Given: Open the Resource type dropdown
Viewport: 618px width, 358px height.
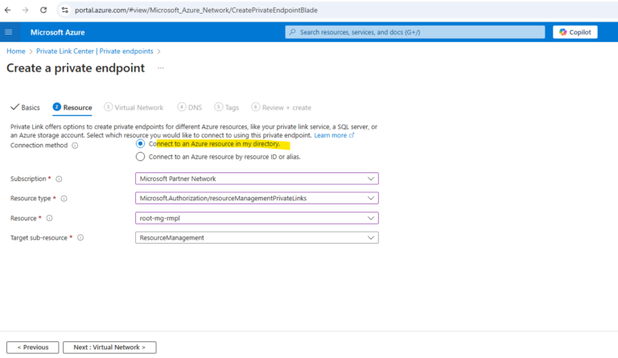Looking at the screenshot, I should tap(257, 199).
